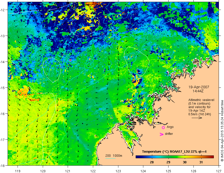
Task: Select the Argo float marker near 14°S
Action: [x=70, y=60]
